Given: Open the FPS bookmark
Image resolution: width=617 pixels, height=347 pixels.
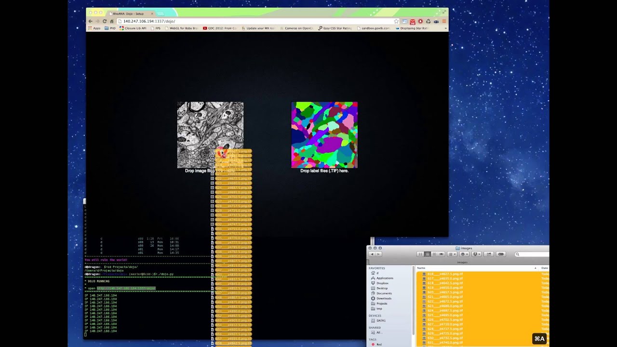Looking at the screenshot, I should tap(155, 28).
